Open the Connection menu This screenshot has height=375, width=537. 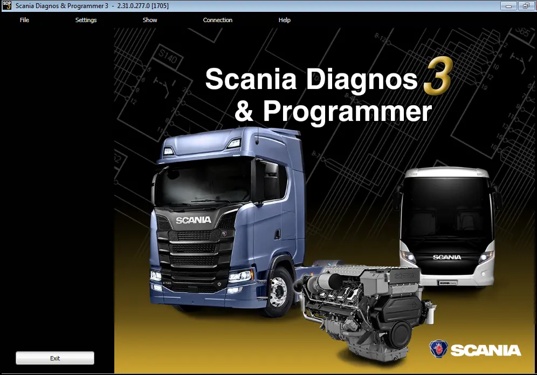pyautogui.click(x=217, y=20)
